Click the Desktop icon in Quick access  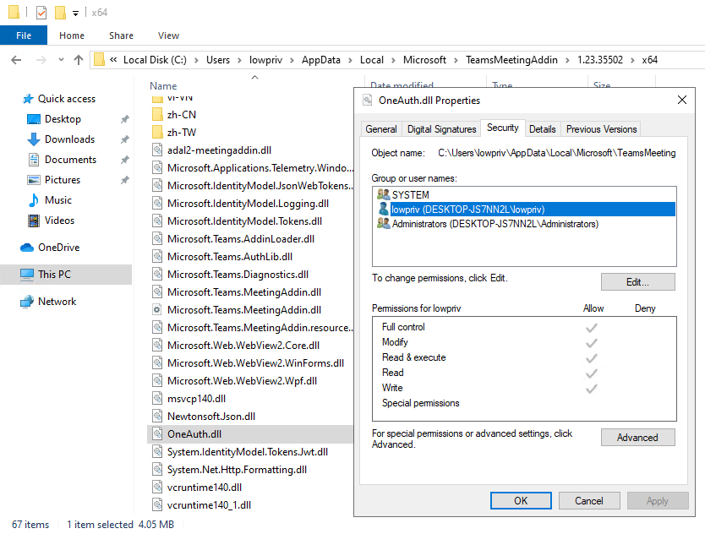click(x=34, y=119)
